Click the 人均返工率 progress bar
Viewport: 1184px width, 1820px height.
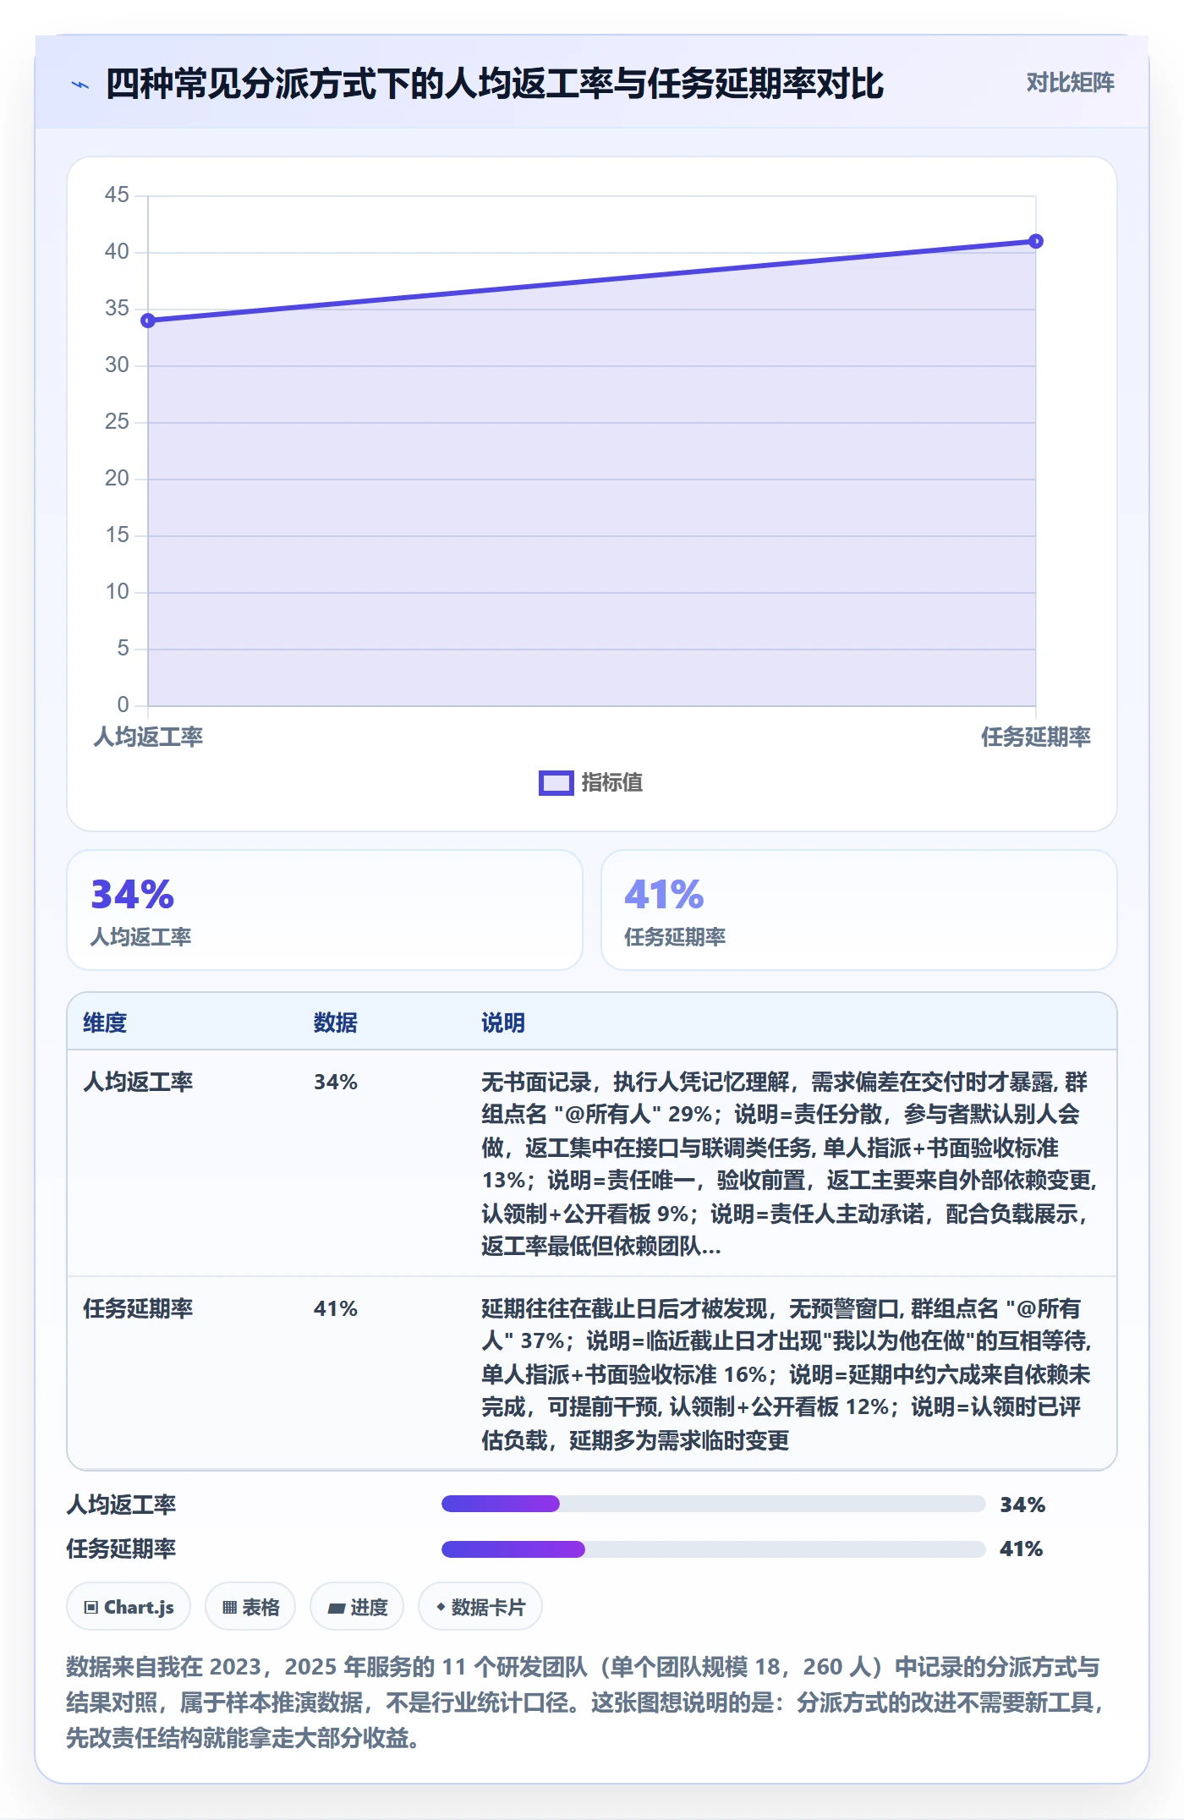714,1504
